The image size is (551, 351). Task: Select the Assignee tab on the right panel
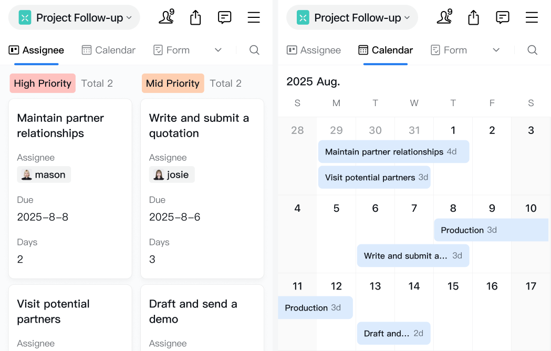point(314,50)
